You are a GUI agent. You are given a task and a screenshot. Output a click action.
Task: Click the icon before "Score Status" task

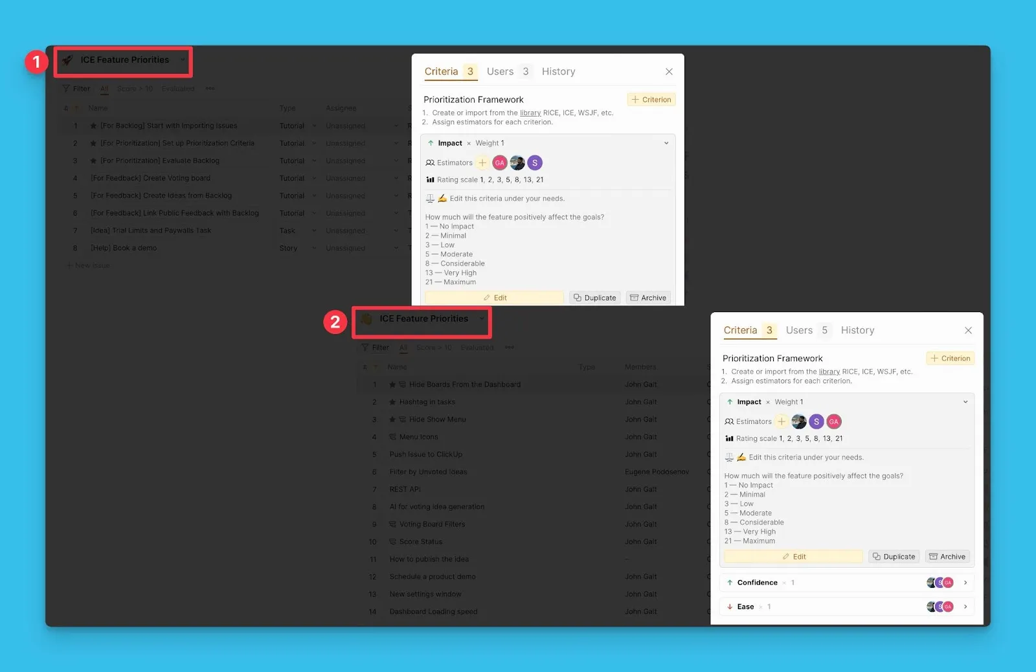(392, 542)
